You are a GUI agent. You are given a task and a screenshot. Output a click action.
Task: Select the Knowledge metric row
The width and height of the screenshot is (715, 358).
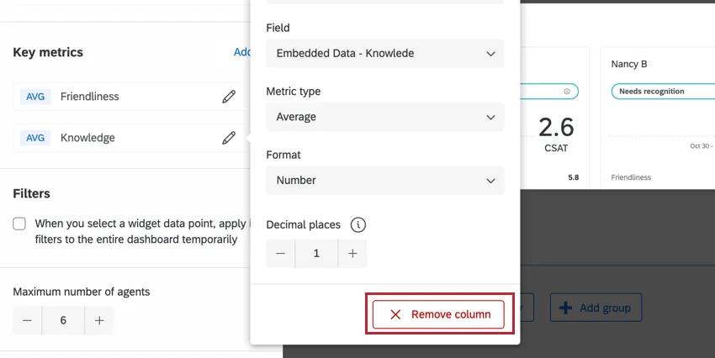(x=118, y=138)
